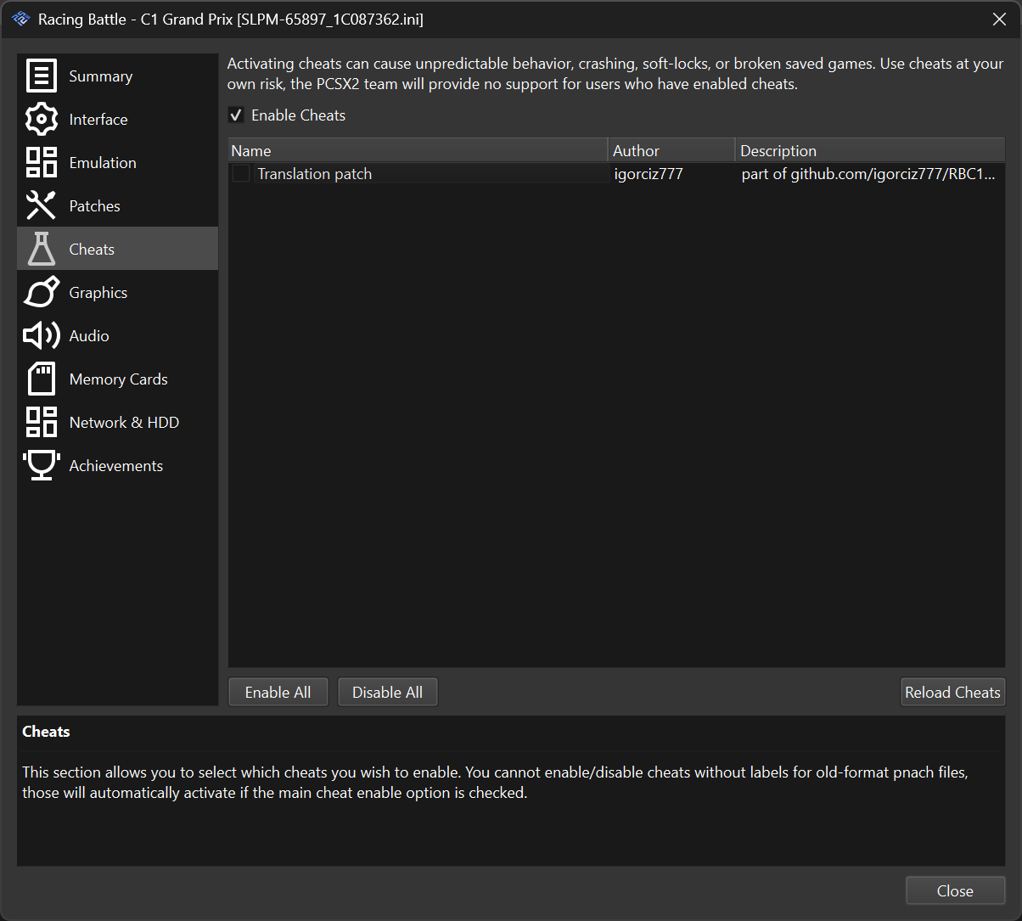Click the Reload Cheats button
The image size is (1022, 921).
(952, 692)
